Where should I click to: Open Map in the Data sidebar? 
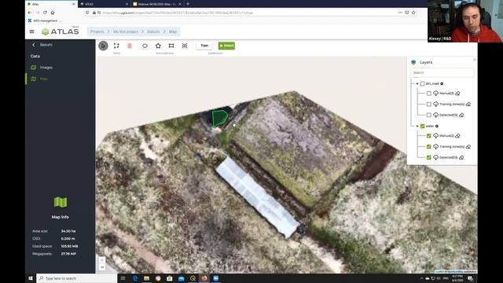tap(44, 79)
